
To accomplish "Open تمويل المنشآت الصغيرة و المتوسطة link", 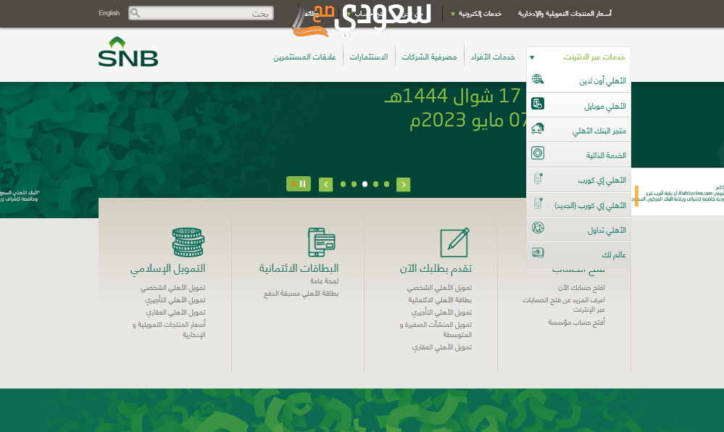I will click(x=436, y=330).
